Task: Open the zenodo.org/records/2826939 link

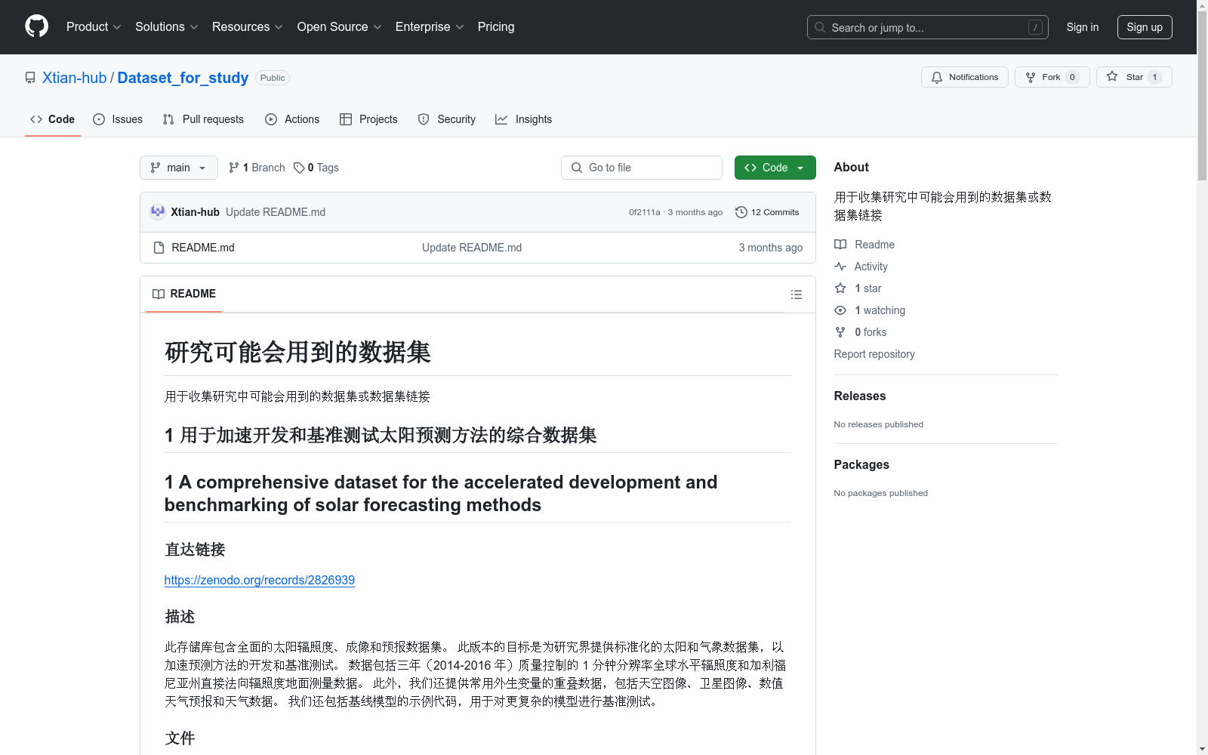Action: coord(259,580)
